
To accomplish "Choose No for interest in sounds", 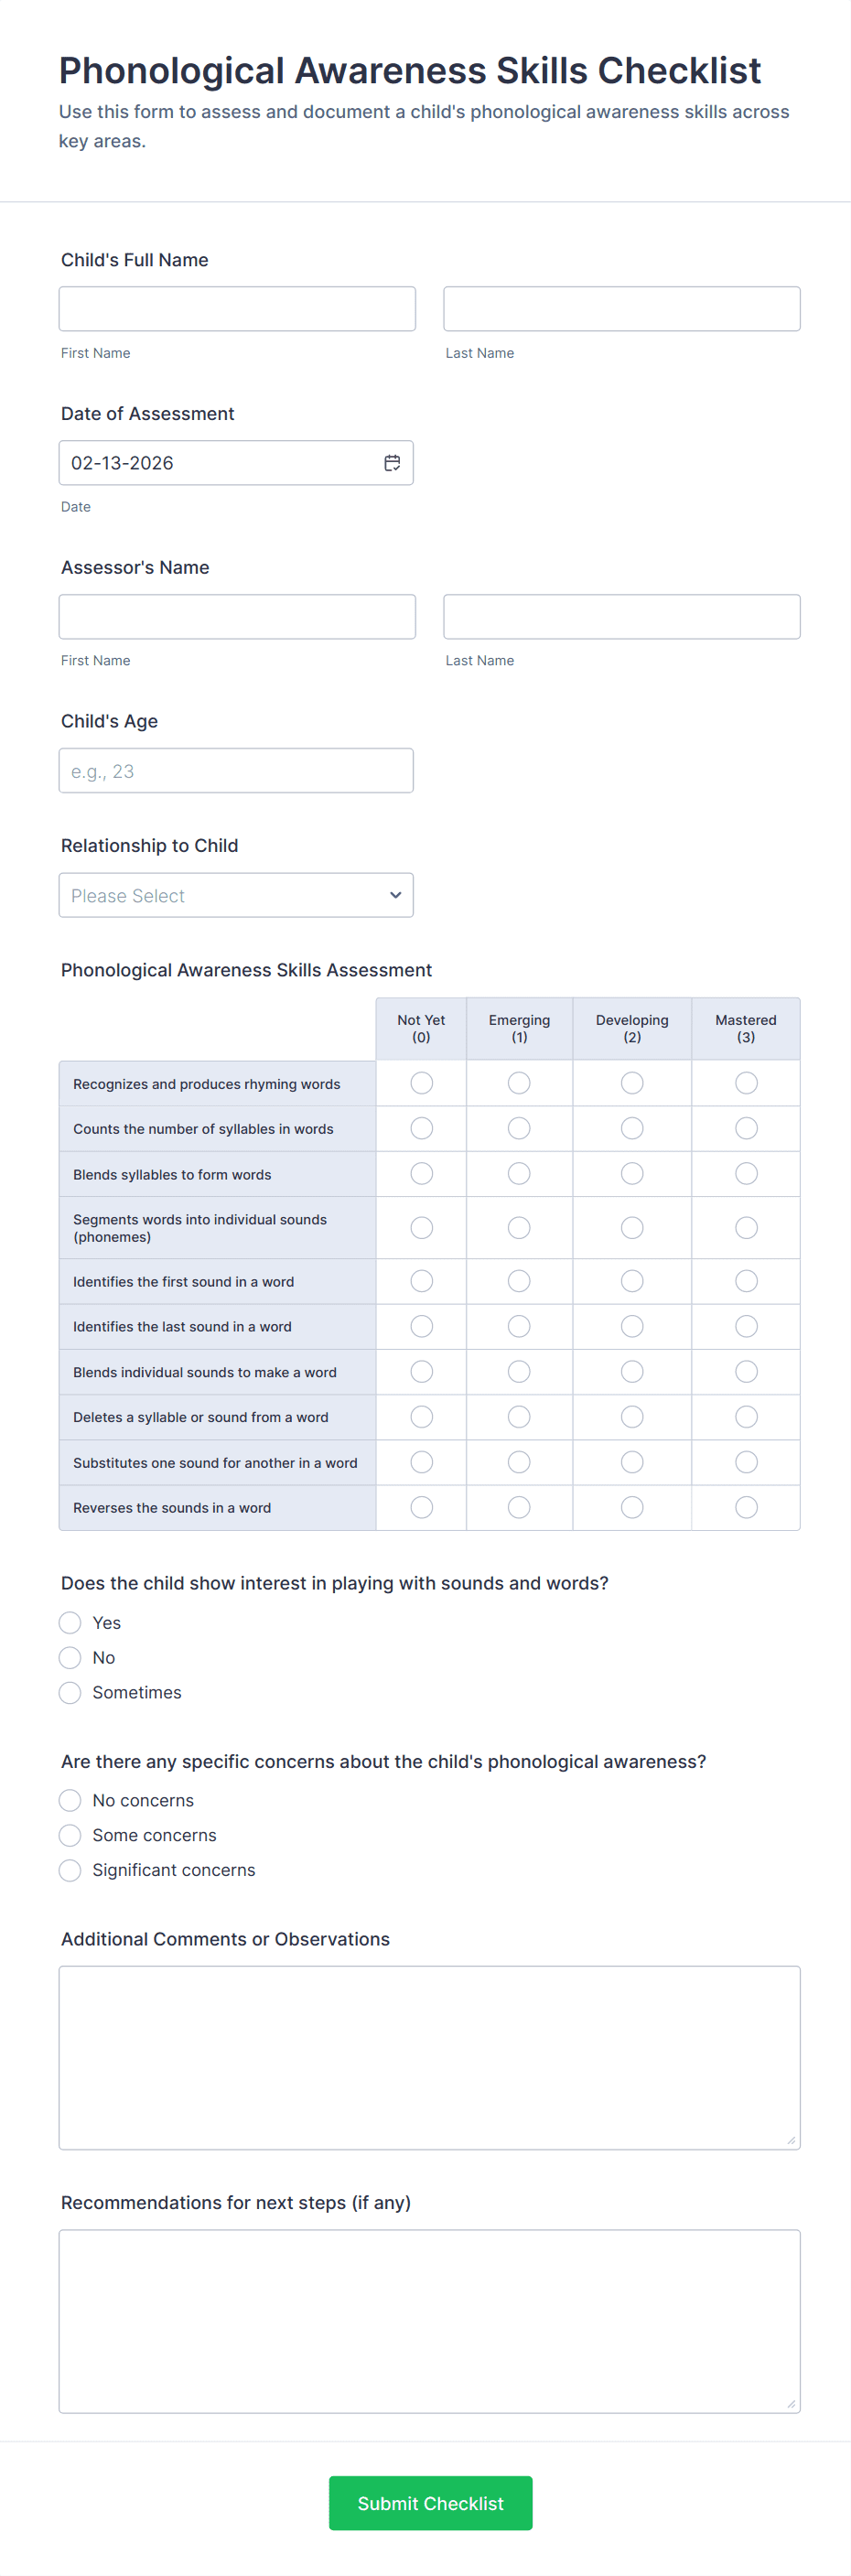I will coord(70,1657).
